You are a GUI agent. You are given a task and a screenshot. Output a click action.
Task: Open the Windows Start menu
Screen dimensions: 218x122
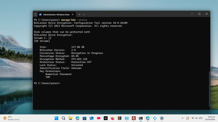[57, 118]
